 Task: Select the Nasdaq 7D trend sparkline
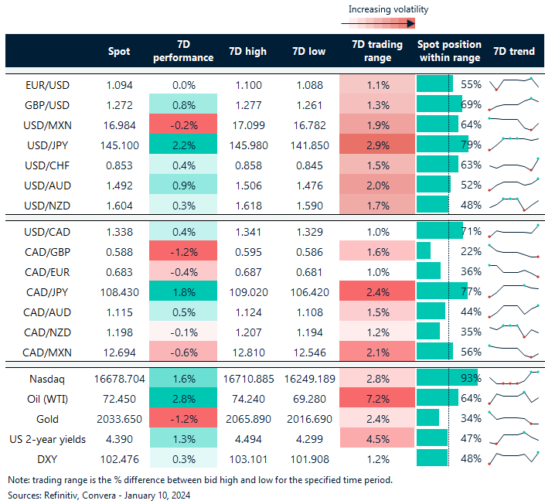pos(513,378)
